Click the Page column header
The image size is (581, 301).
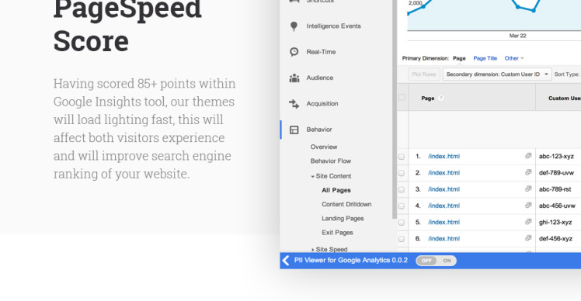pyautogui.click(x=428, y=98)
